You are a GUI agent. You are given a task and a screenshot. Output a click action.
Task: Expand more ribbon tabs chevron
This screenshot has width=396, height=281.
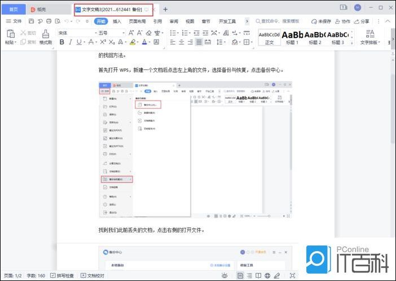click(x=247, y=21)
